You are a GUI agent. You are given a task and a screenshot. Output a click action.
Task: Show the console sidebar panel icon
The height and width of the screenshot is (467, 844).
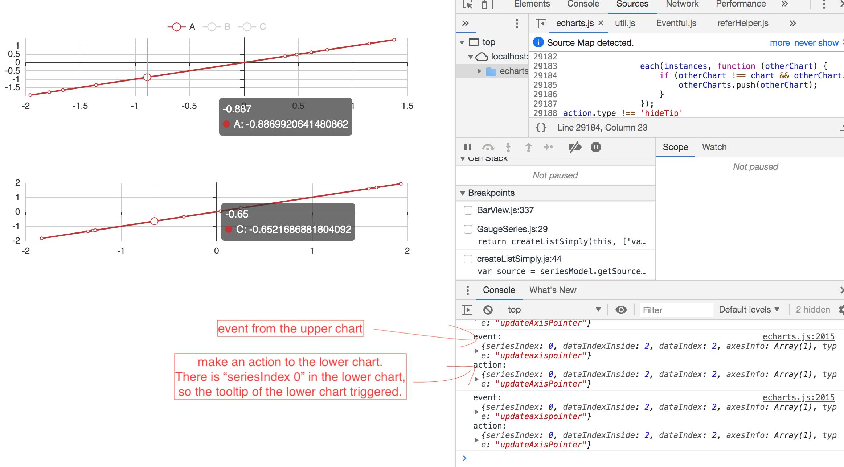(x=467, y=310)
